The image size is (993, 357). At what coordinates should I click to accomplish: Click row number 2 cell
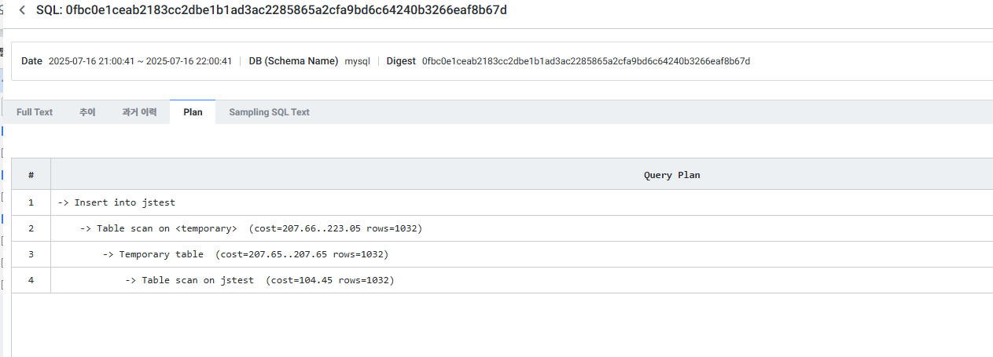point(31,228)
